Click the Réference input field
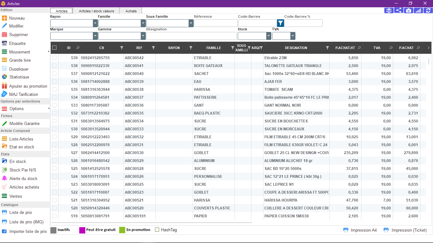The width and height of the screenshot is (433, 243). click(216, 23)
